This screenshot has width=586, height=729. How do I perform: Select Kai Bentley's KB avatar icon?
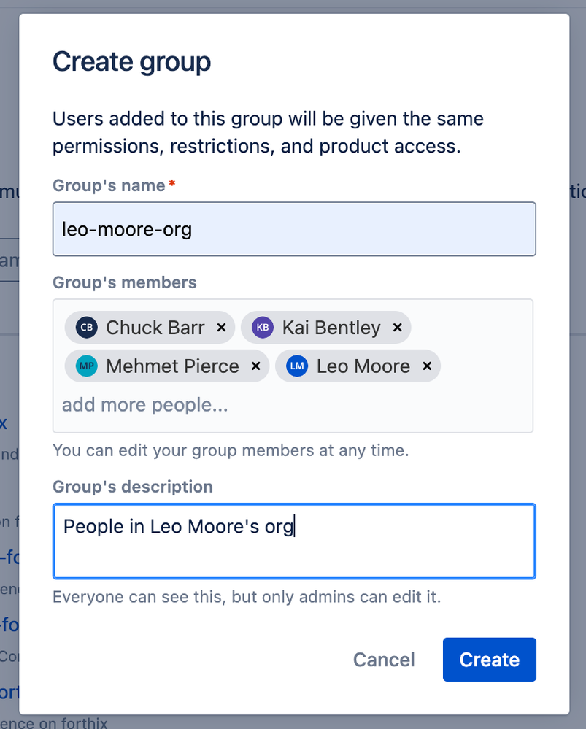click(x=262, y=328)
